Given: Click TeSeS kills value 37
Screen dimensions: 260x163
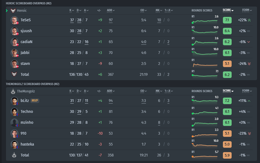Looking at the screenshot, I should tap(72, 20).
